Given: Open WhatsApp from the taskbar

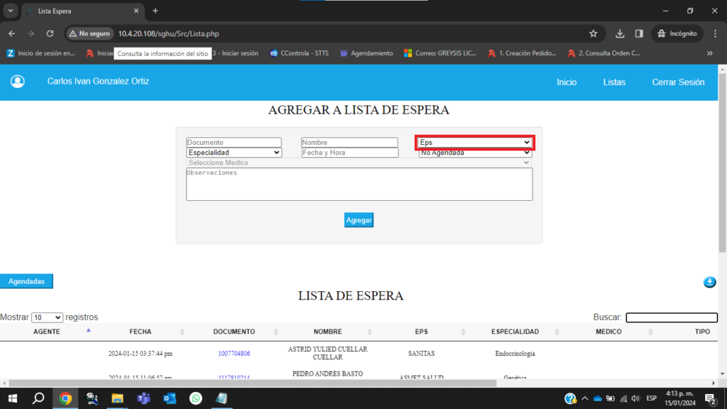Looking at the screenshot, I should (x=196, y=398).
